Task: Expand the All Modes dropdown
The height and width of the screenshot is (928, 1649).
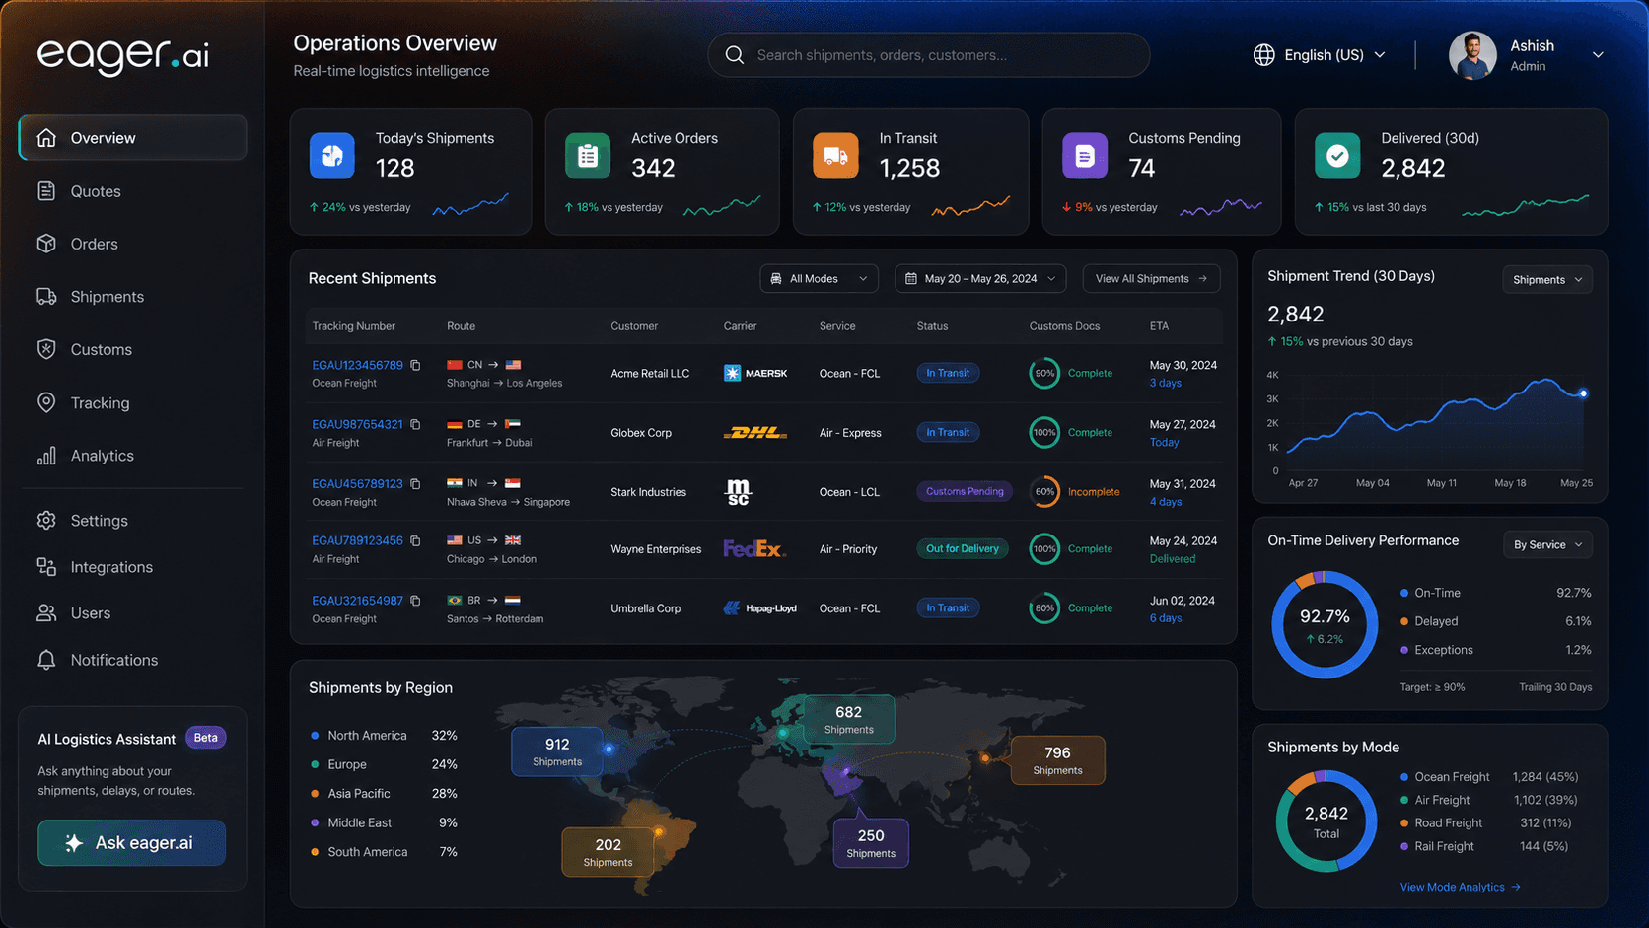Action: tap(819, 279)
